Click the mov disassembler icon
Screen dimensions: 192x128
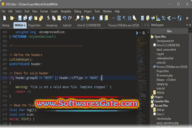coord(174,18)
